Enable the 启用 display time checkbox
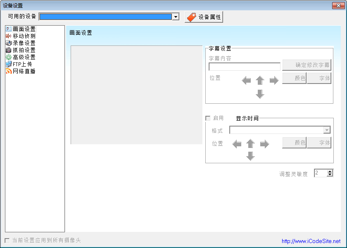This screenshot has width=347, height=248. [208, 118]
